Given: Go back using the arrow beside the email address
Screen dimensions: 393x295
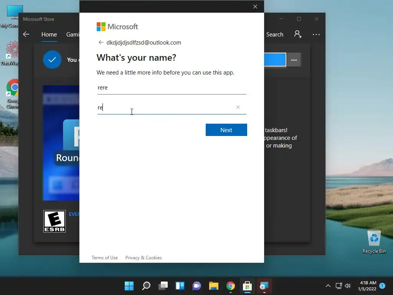Looking at the screenshot, I should coord(101,42).
